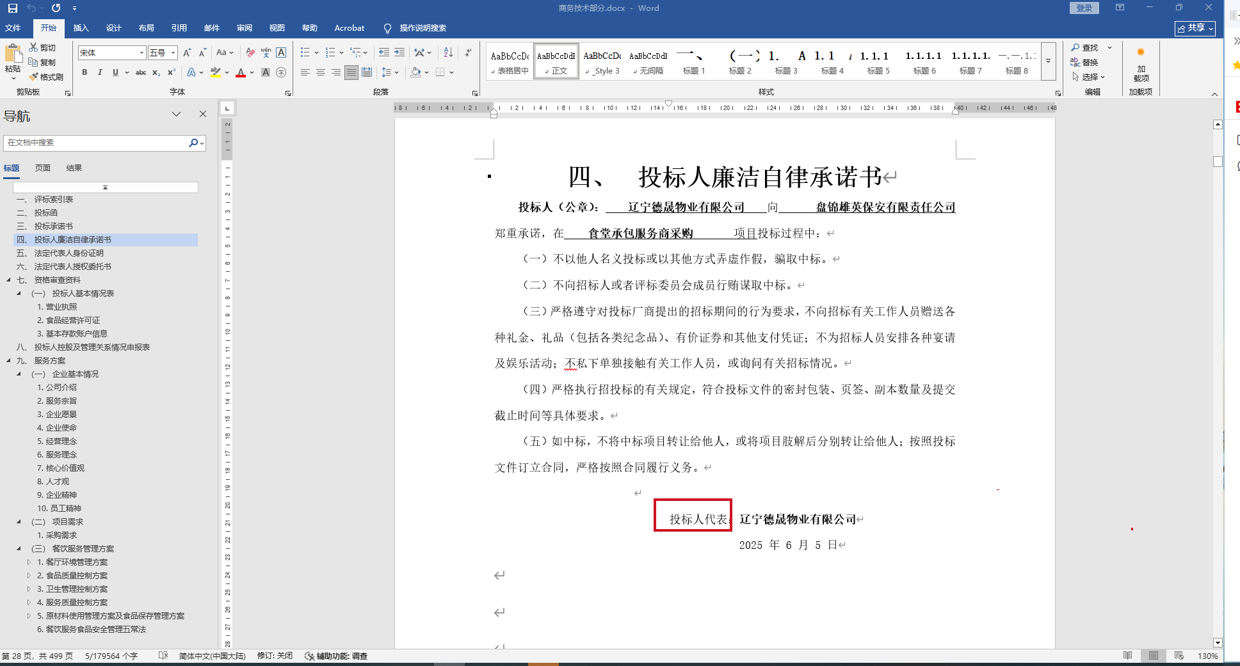Screen dimensions: 1240x666
Task: Decrease font size with the shrink font icon
Action: [202, 52]
